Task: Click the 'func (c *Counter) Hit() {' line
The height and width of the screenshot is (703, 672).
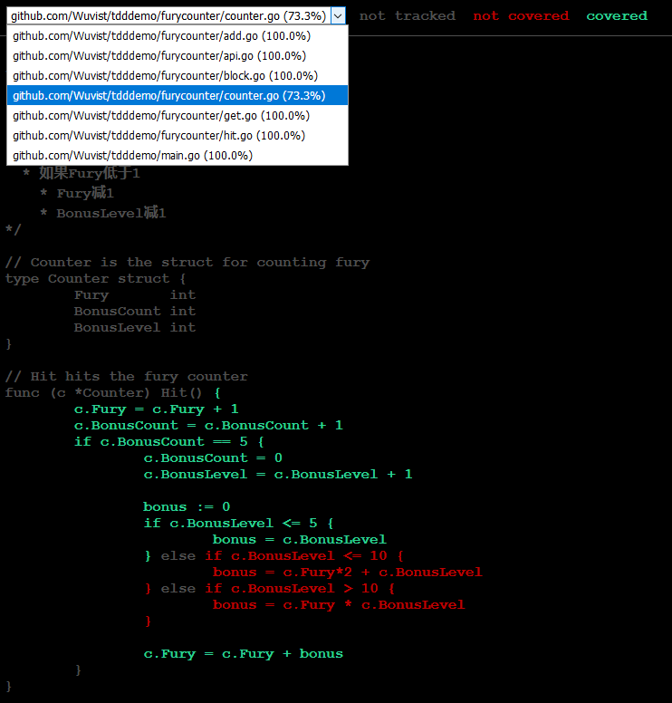Action: pyautogui.click(x=113, y=393)
